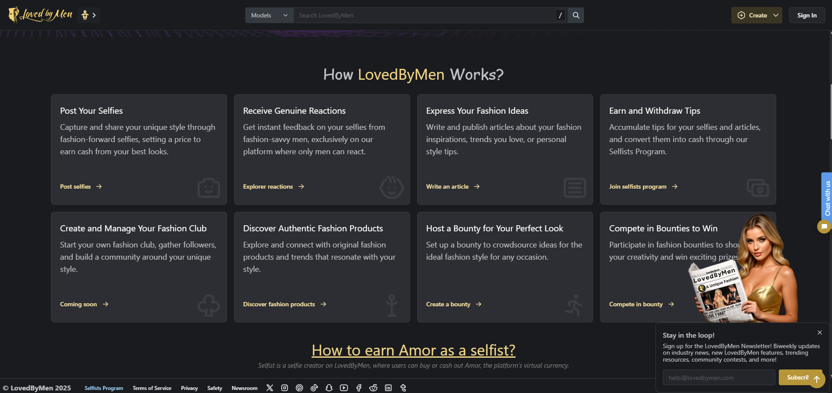Open the Create dropdown menu
This screenshot has height=393, width=832.
[x=757, y=15]
